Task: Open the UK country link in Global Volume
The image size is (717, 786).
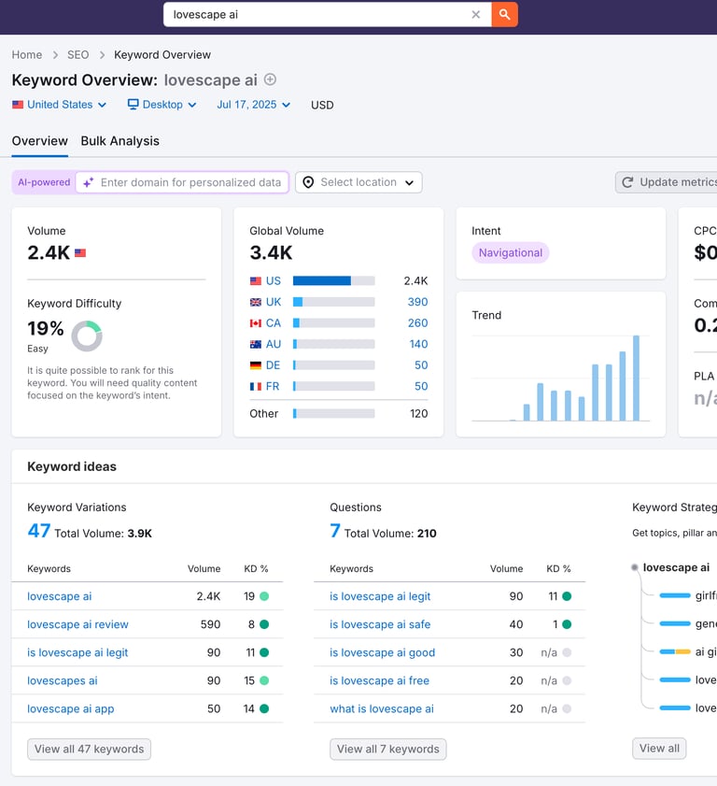Action: tap(274, 302)
